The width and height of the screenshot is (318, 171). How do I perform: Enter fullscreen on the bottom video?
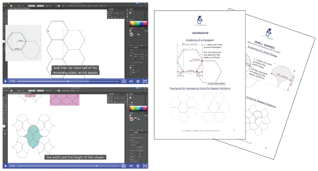pyautogui.click(x=145, y=166)
